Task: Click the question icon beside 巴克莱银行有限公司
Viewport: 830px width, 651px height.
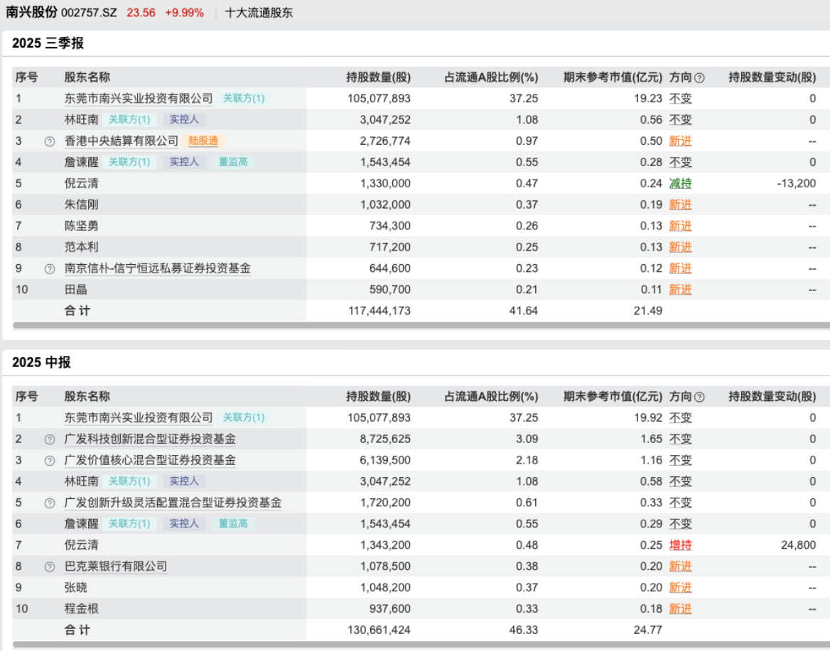Action: point(50,567)
